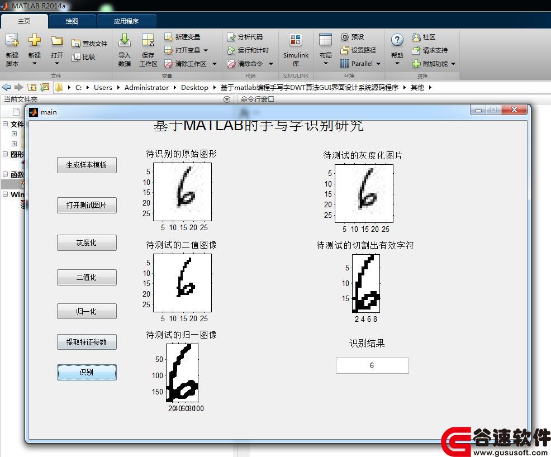This screenshot has width=551, height=457.
Task: Click the 识别 button
Action: pyautogui.click(x=87, y=372)
